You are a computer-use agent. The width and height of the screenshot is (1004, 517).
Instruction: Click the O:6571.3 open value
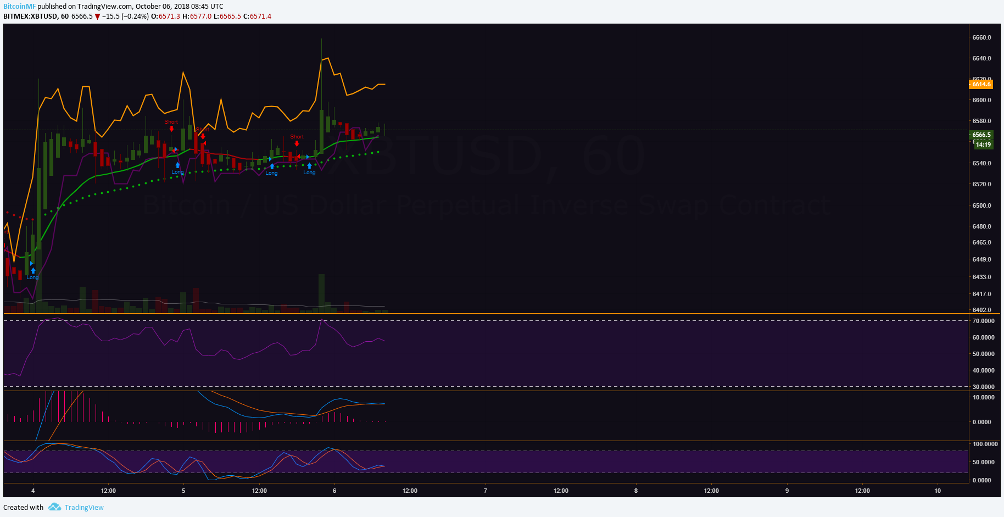pyautogui.click(x=166, y=16)
